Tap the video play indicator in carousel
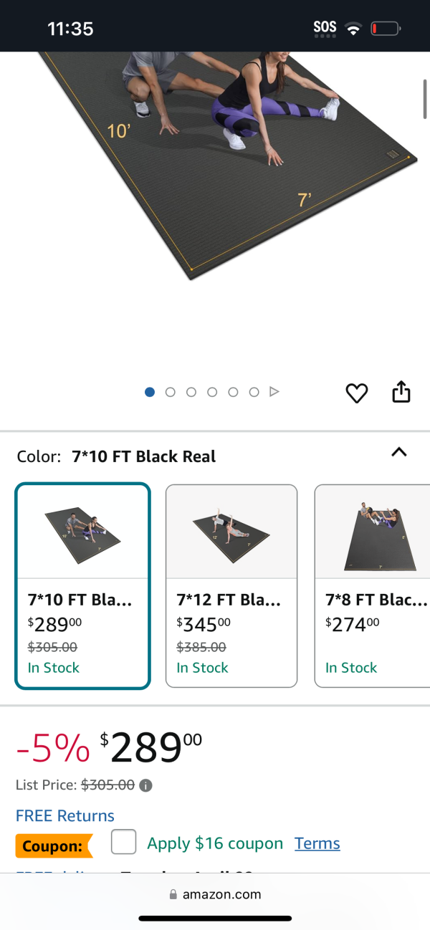The width and height of the screenshot is (430, 930). (274, 392)
